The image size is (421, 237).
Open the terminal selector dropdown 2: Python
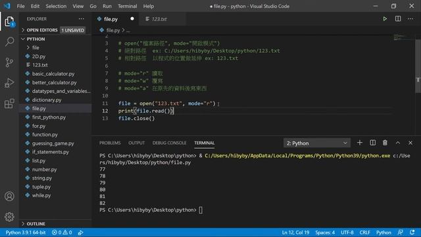click(x=317, y=144)
